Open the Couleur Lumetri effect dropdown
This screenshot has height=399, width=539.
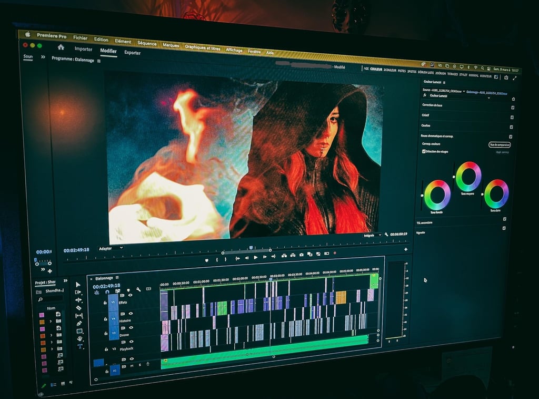489,98
